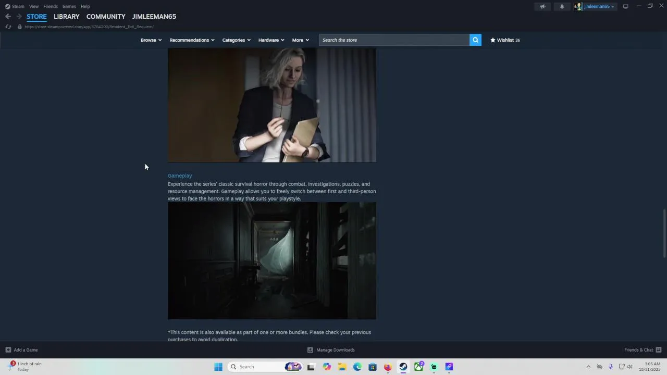Image resolution: width=667 pixels, height=375 pixels.
Task: Click the microphone tray icon
Action: tap(610, 367)
